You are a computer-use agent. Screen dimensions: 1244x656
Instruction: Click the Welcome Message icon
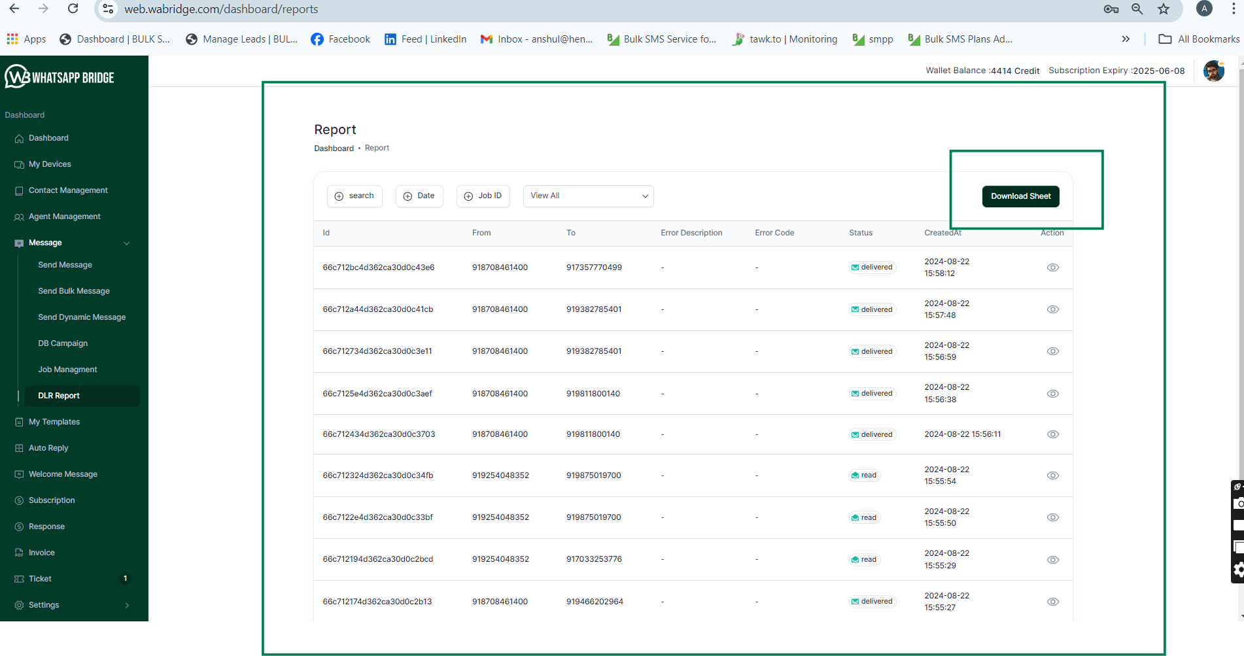[19, 474]
